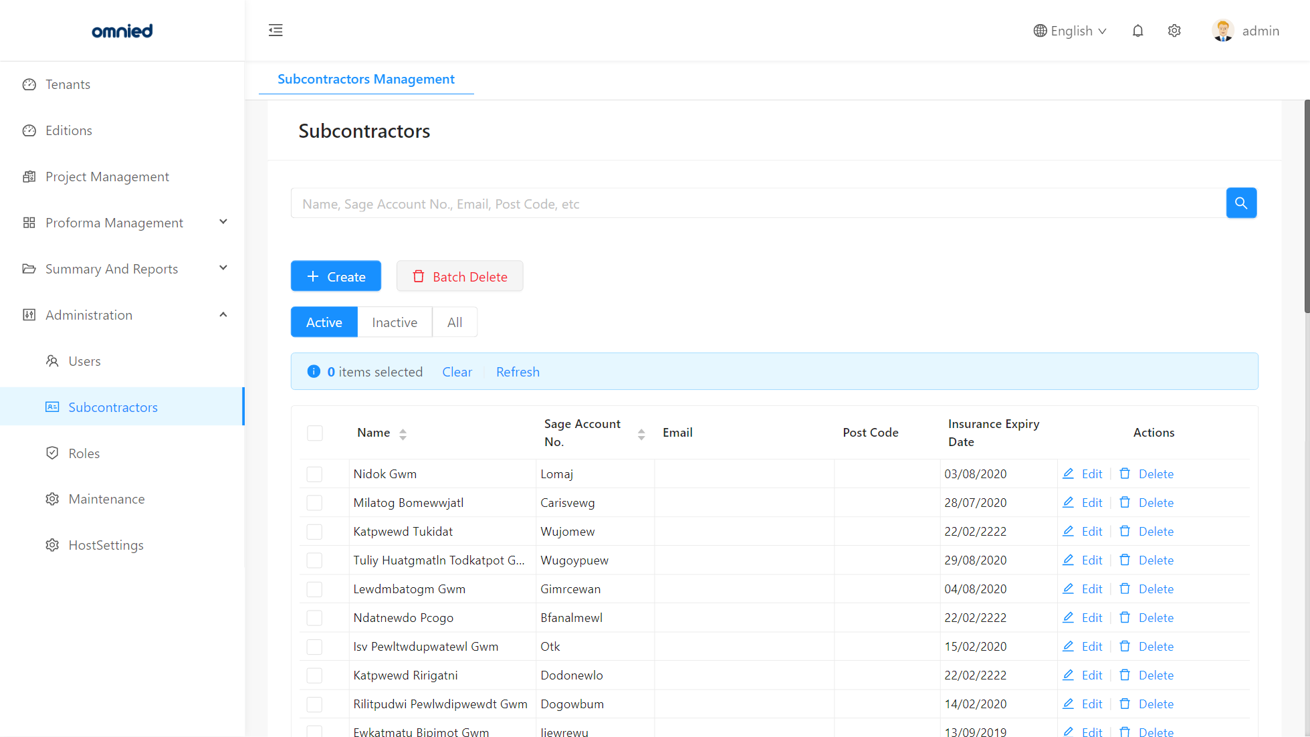This screenshot has height=737, width=1310.
Task: Click the Sage Account No. sort arrows
Action: [641, 433]
